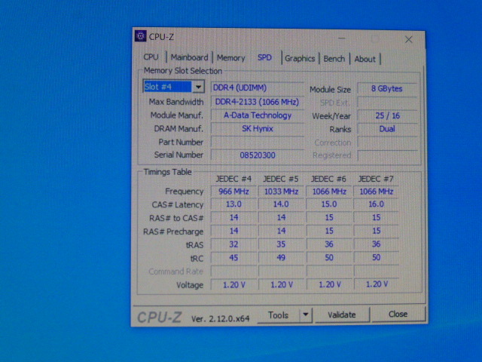Click the tRC value 49
Viewport: 482px width, 362px height.
tap(281, 258)
